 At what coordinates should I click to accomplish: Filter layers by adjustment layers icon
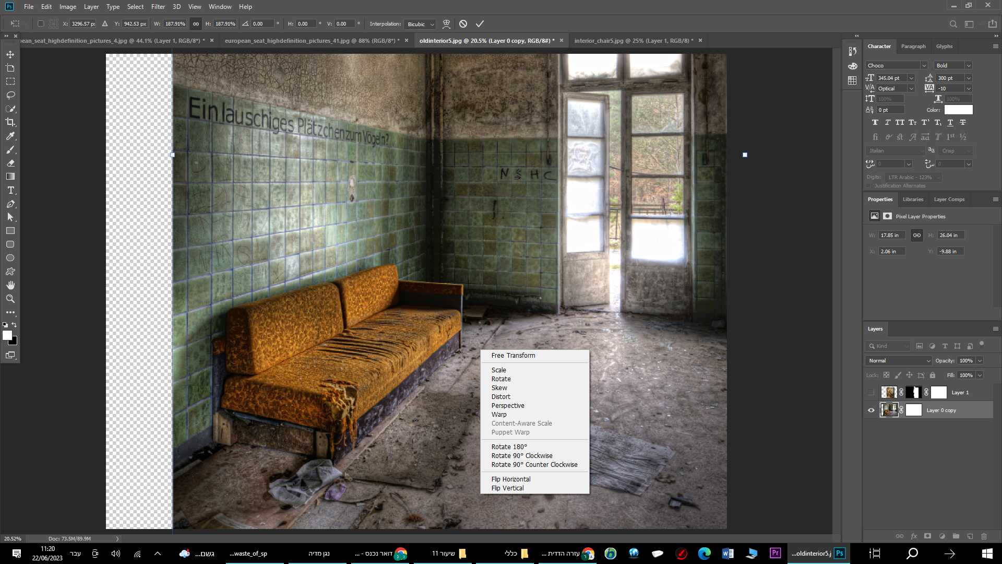click(932, 346)
